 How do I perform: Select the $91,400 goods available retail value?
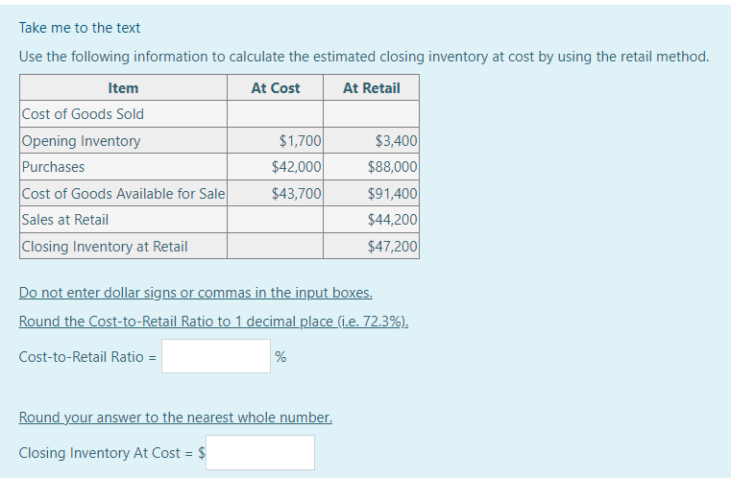392,193
